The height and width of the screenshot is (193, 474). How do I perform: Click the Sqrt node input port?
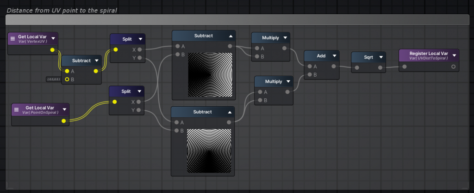(x=356, y=67)
